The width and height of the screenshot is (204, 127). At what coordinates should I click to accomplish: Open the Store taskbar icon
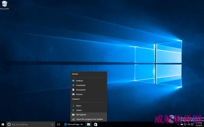point(96,124)
